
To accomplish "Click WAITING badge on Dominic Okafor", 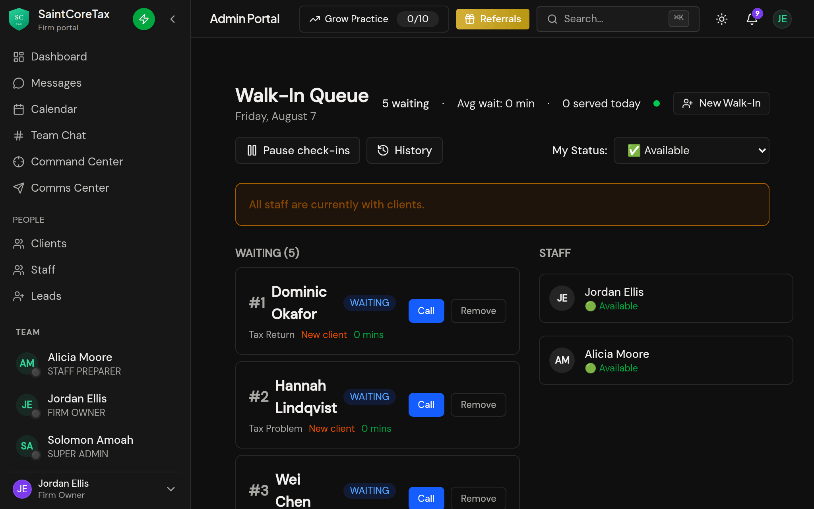I will (370, 303).
